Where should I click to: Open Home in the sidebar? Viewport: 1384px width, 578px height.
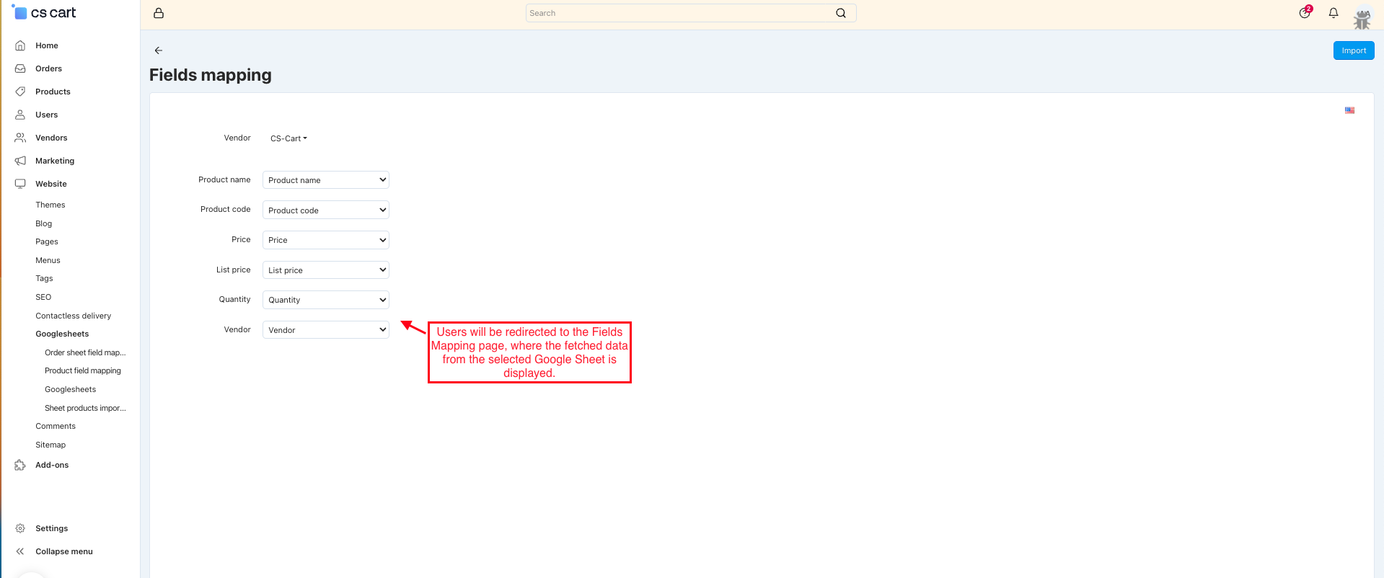[x=47, y=45]
